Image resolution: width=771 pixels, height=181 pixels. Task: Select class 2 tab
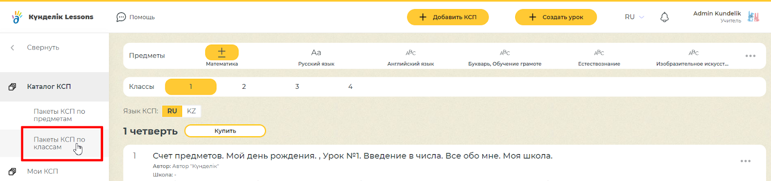pos(244,87)
